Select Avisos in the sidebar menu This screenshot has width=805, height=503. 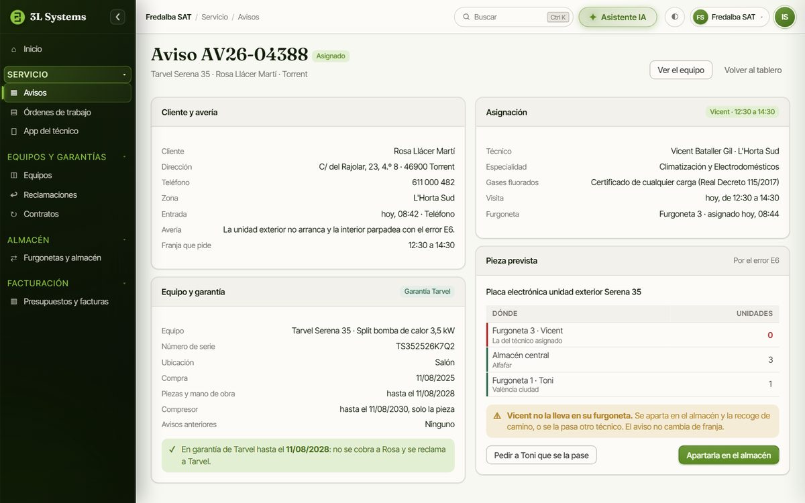click(67, 93)
